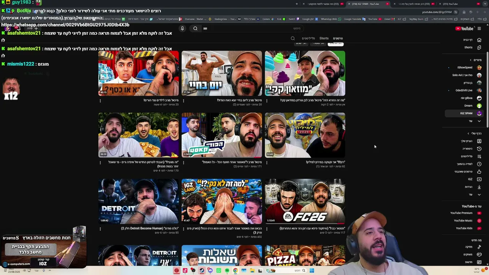Open the Twitch bookmark
Screen dimensions: 489x275
pos(293,19)
